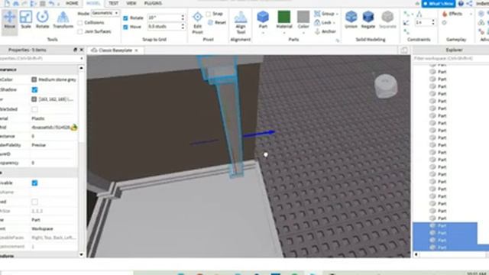Toggle the Join Surfaces checkbox
489x275 pixels.
point(80,31)
